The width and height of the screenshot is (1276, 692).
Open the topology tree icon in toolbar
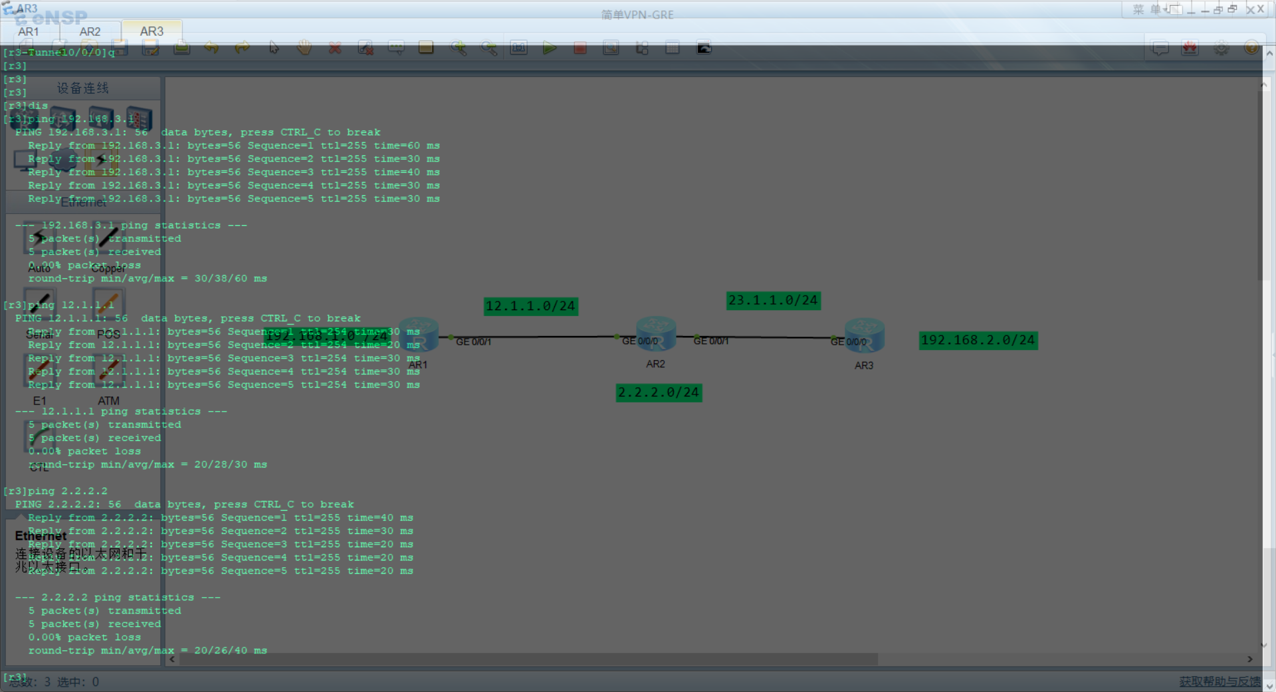click(x=642, y=48)
